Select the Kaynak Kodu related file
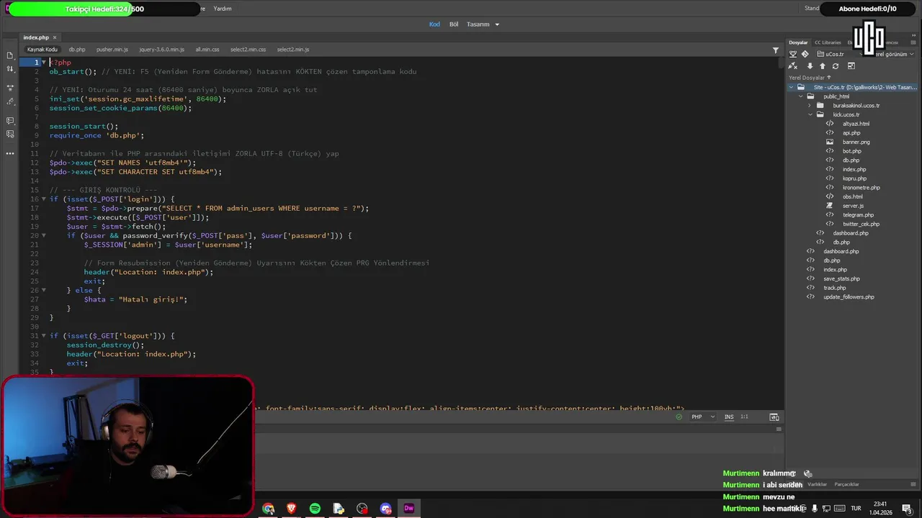Viewport: 922px width, 518px height. [42, 50]
